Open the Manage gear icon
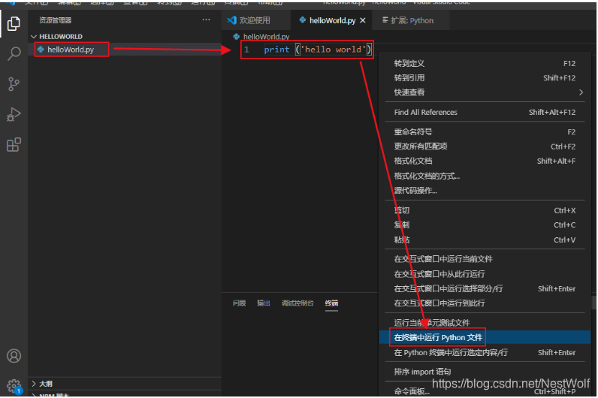 click(14, 386)
